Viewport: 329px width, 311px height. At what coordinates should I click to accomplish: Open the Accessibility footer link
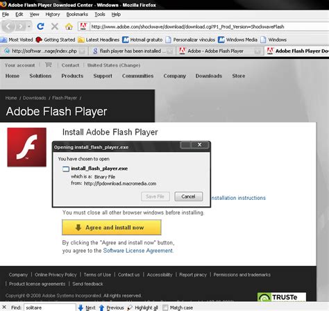(x=160, y=275)
